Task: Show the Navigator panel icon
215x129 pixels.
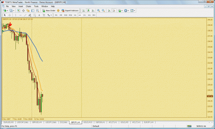Action: click(28, 11)
